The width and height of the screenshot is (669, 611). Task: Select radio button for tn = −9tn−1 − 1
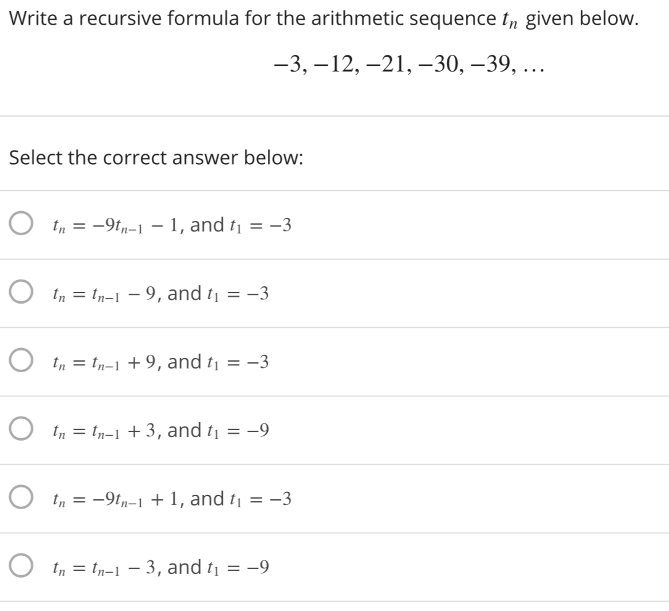(21, 223)
